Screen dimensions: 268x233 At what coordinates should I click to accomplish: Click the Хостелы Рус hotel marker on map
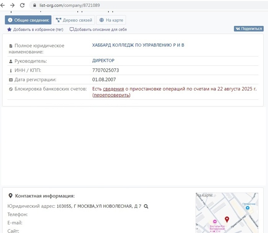click(215, 222)
